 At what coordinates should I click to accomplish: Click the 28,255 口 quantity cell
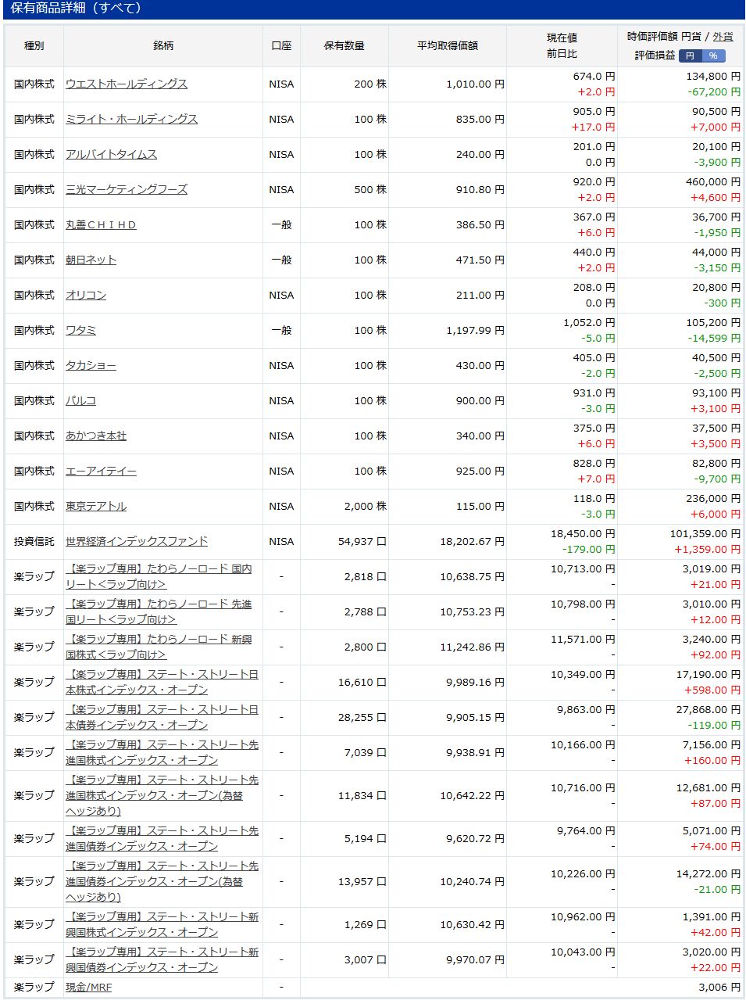362,717
